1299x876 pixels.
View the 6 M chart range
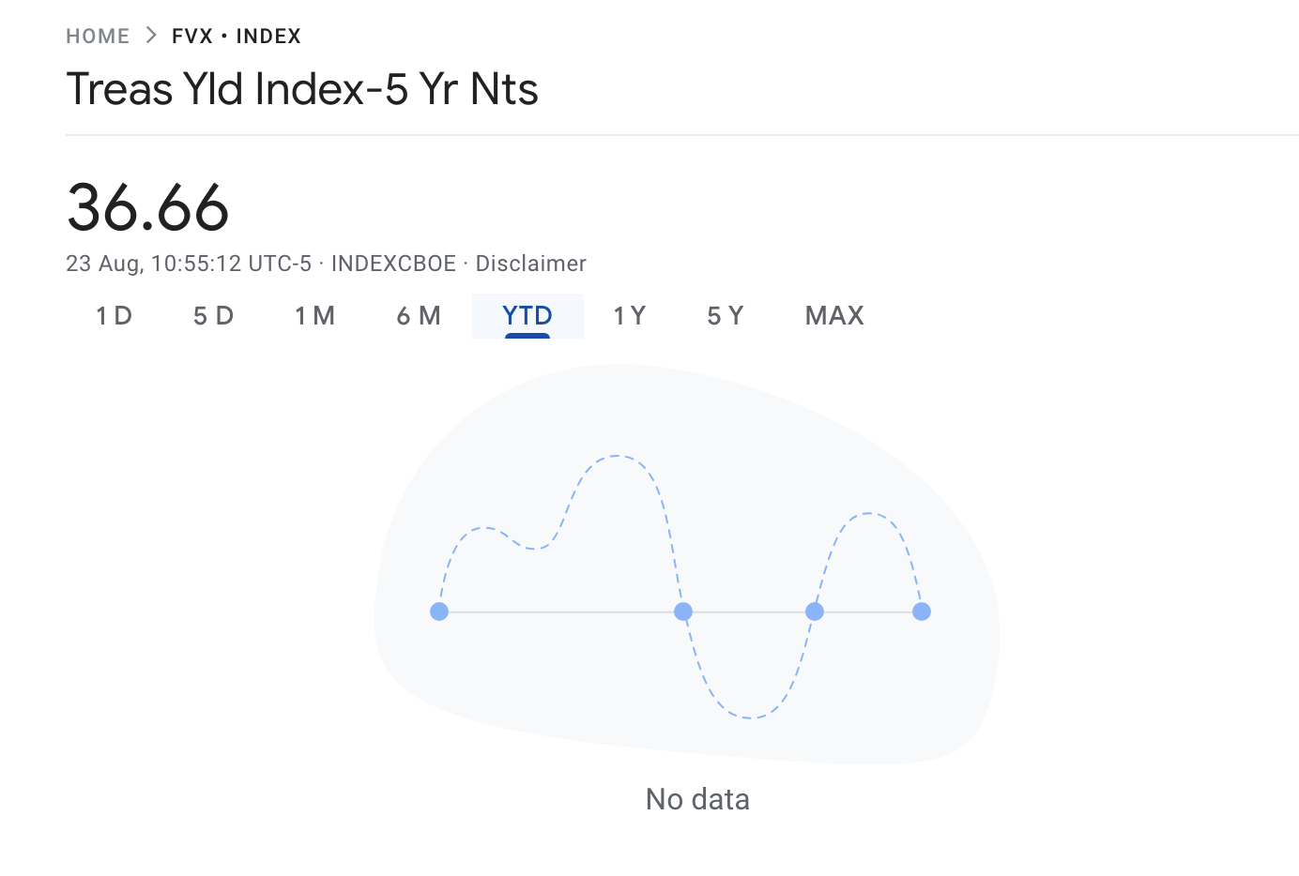[x=420, y=316]
